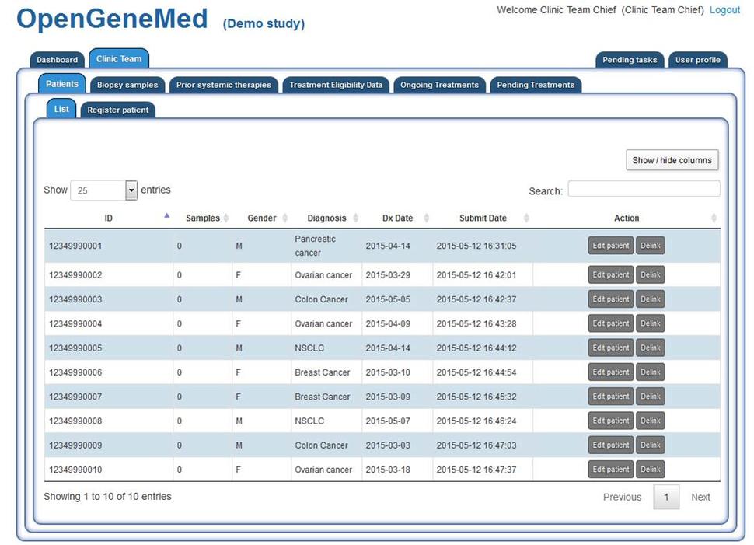754x545 pixels.
Task: Click the Submit Date sort icon
Action: click(526, 218)
